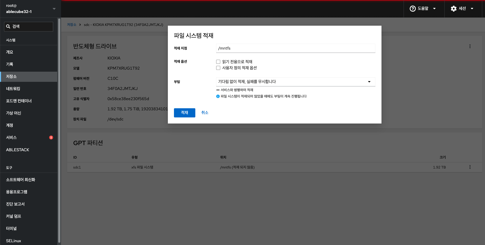Enable the 사용자 정의 적재 옵션 checkbox
Screen dimensions: 485x245
(218, 68)
